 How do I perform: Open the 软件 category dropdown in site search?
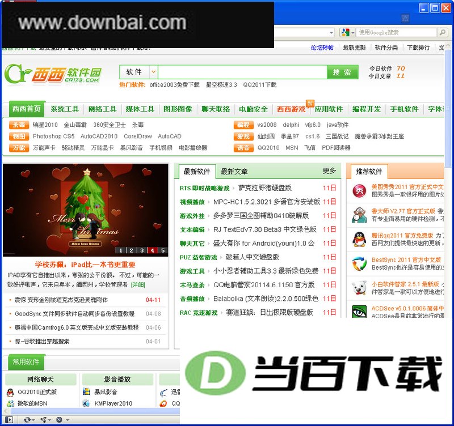point(153,72)
